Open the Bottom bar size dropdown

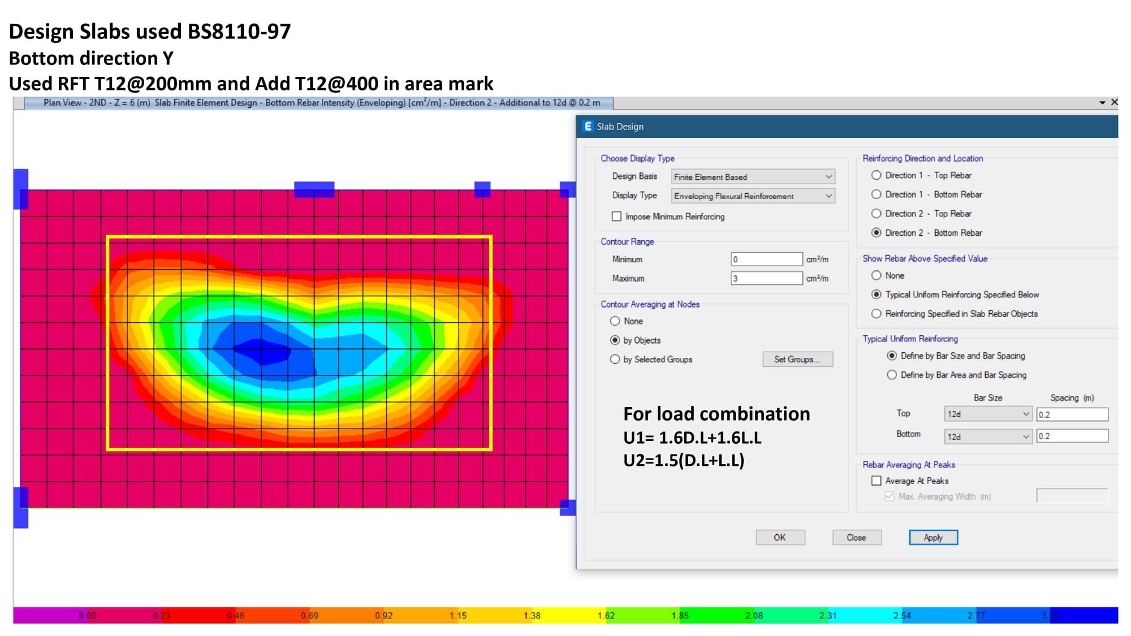pos(987,436)
